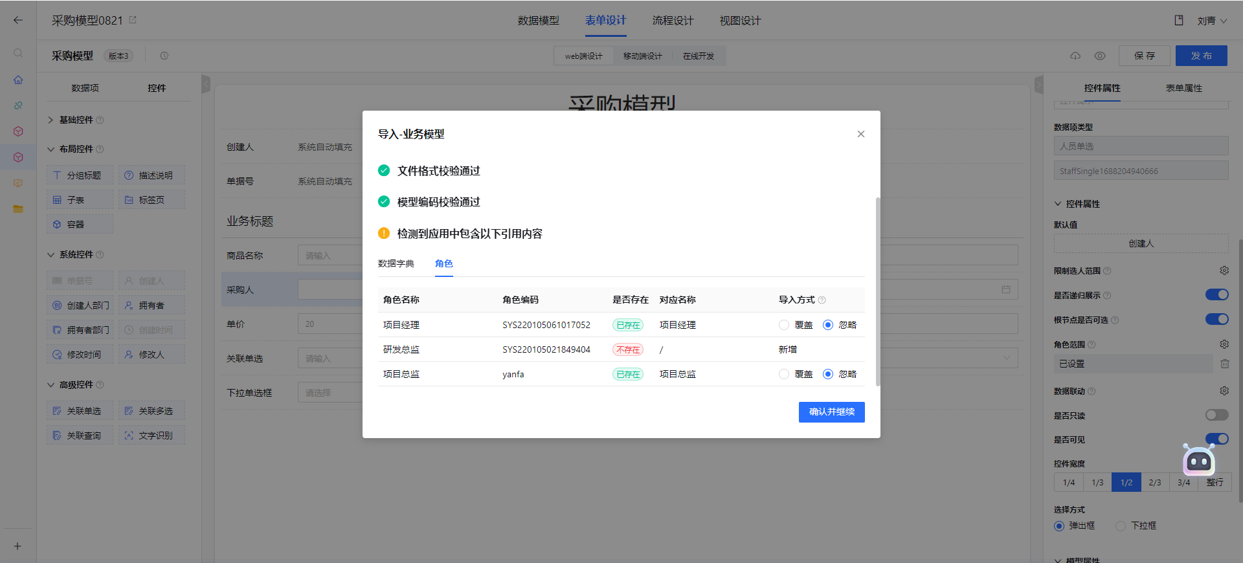Viewport: 1243px width, 563px height.
Task: Toggle 是否只读 switch
Action: (1217, 415)
